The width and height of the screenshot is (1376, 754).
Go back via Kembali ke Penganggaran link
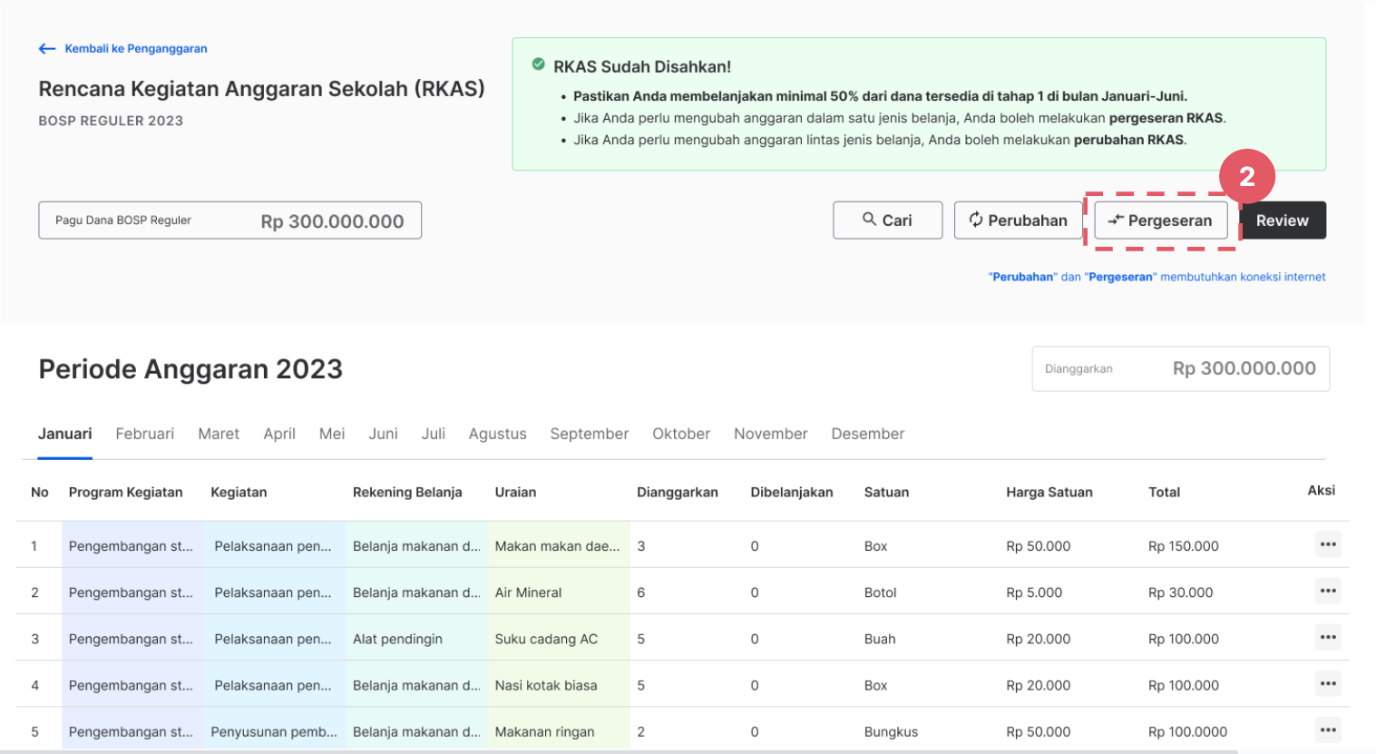[136, 49]
